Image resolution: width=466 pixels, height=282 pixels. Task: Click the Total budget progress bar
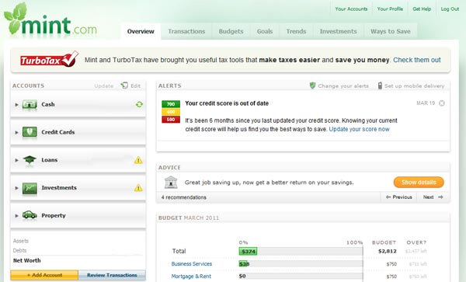coord(301,252)
